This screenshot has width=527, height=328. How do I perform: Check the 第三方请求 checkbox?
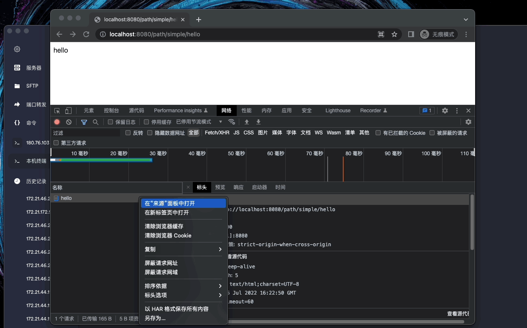click(56, 143)
